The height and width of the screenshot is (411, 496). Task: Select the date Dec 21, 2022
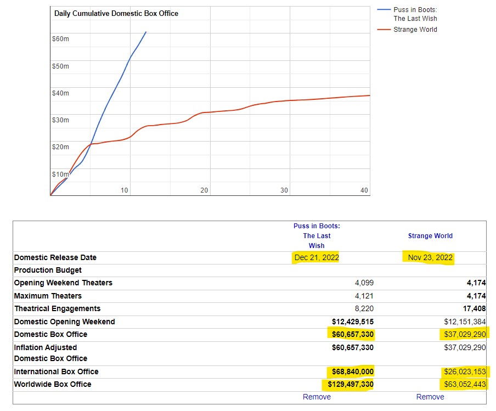click(317, 257)
